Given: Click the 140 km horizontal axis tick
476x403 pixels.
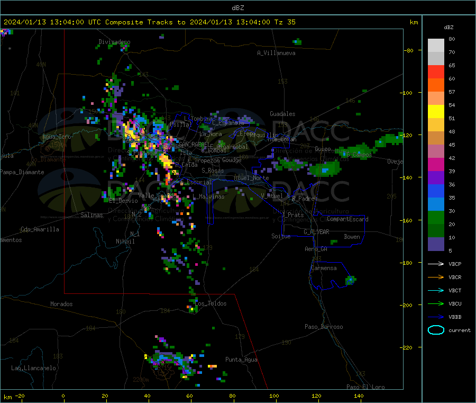Looking at the screenshot, I should 359,396.
